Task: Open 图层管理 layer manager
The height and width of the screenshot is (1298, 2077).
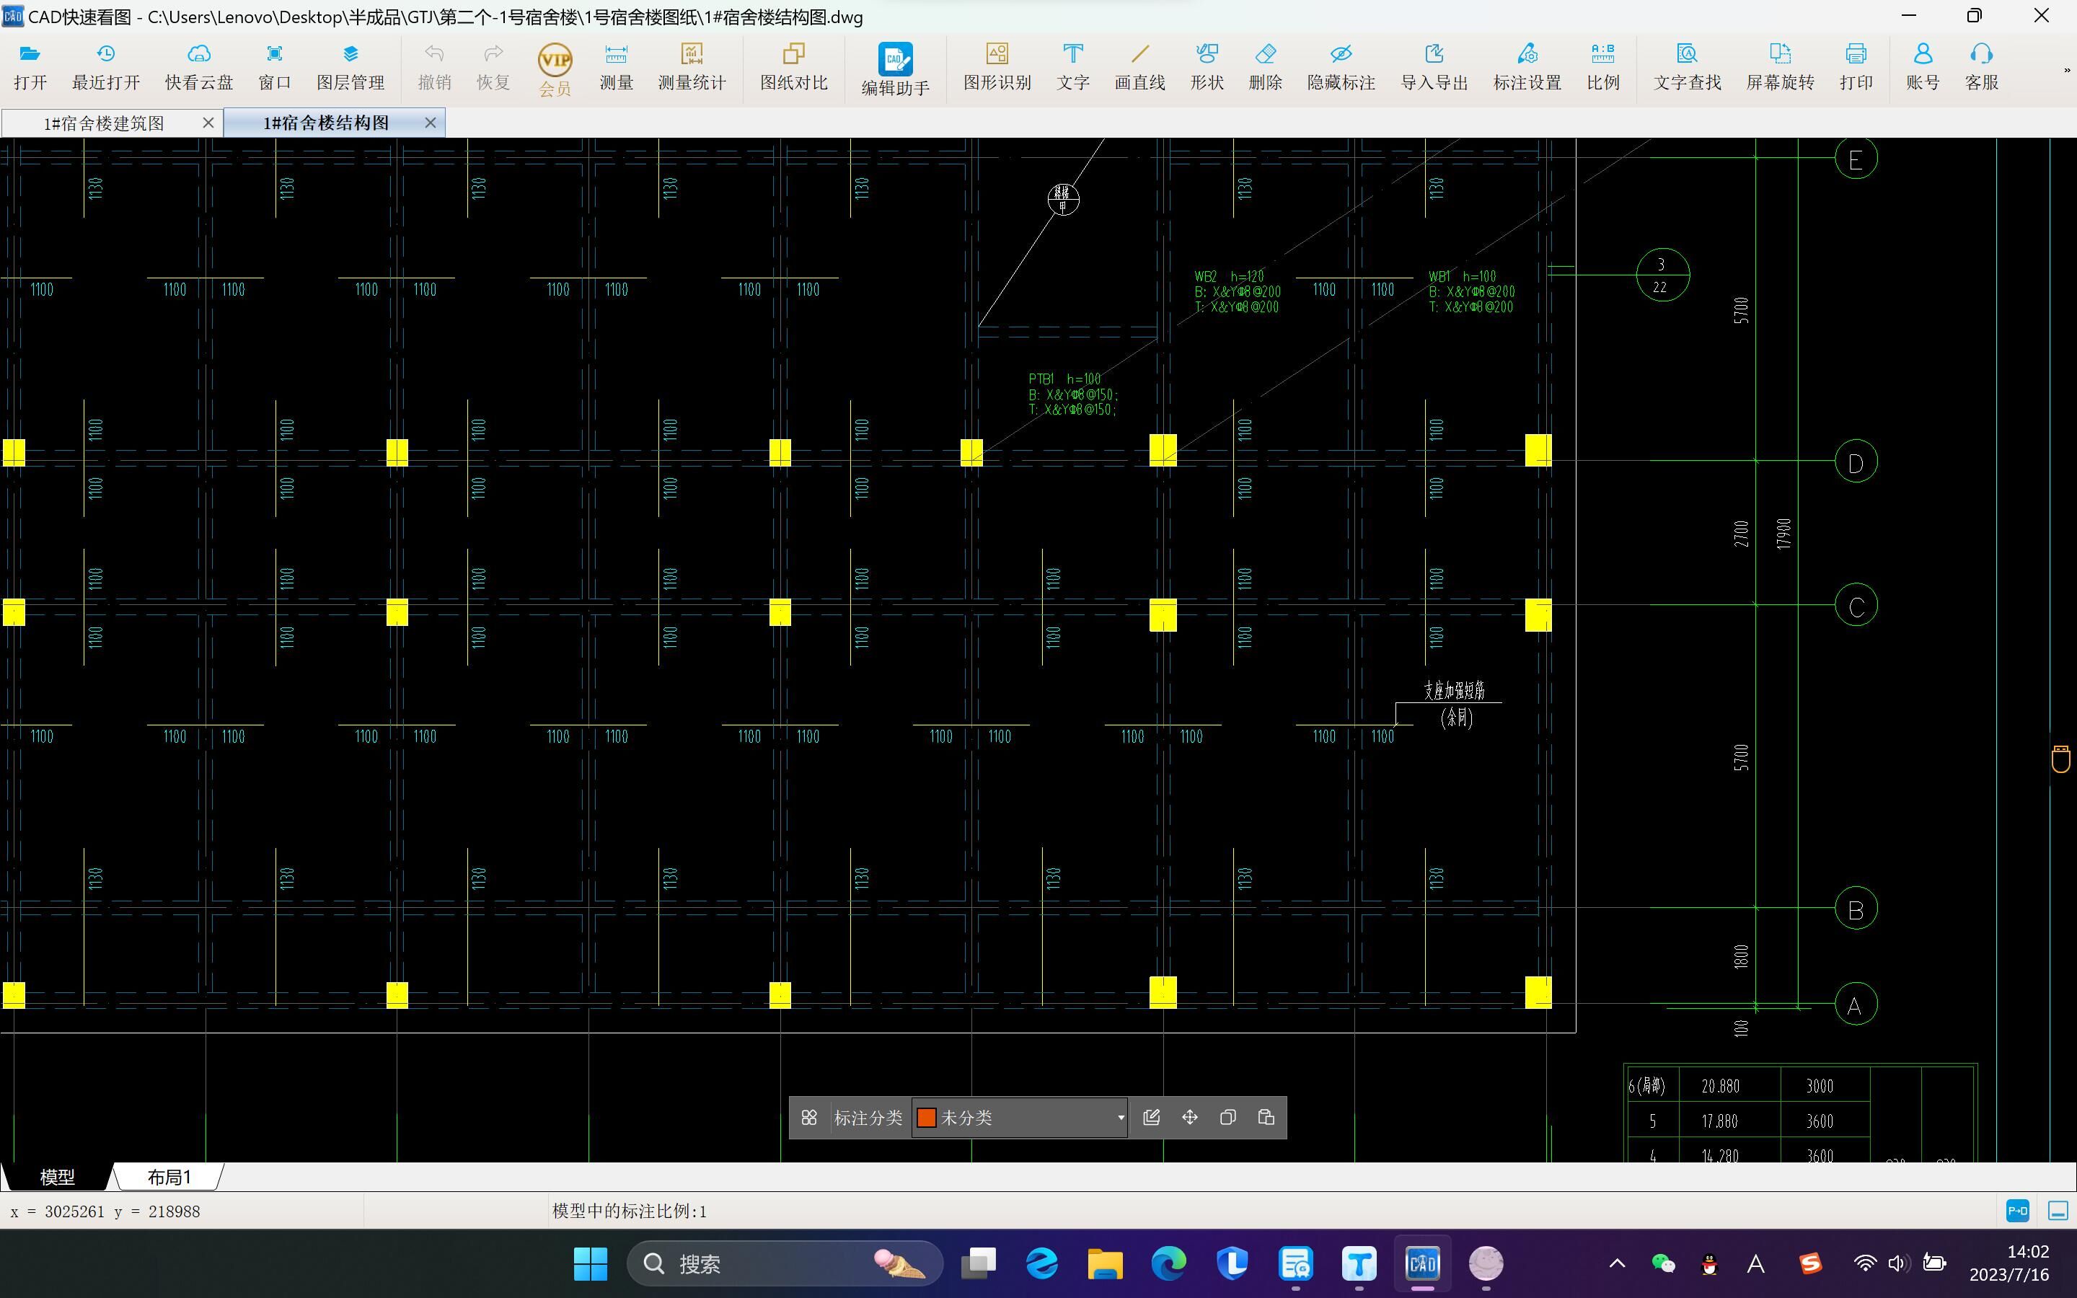Action: coord(350,67)
